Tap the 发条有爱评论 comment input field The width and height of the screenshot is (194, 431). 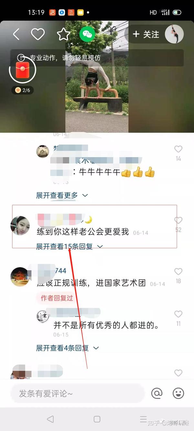click(x=77, y=393)
